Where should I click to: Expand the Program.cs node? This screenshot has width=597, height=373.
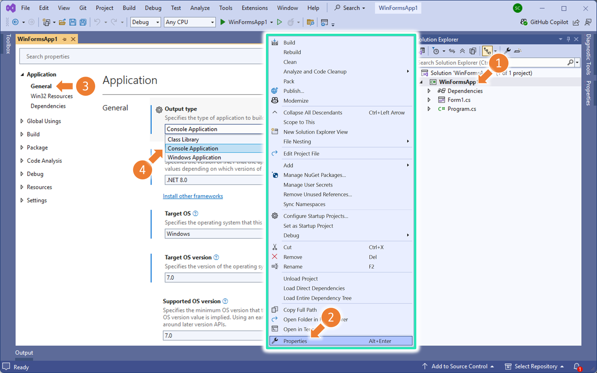[x=429, y=109]
